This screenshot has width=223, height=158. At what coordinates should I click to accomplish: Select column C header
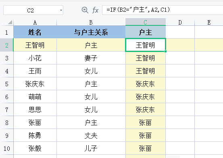click(x=146, y=22)
